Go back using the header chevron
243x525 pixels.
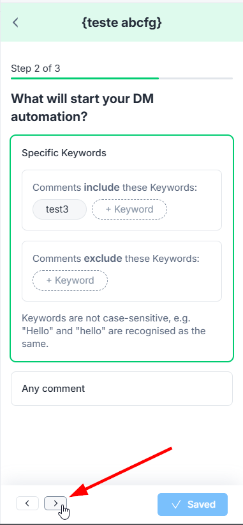pos(15,23)
